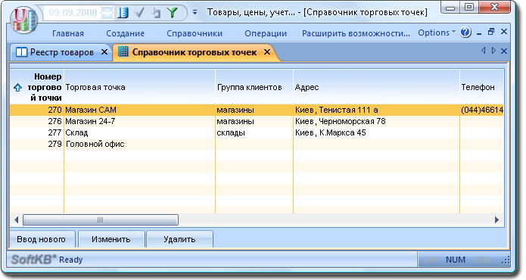The width and height of the screenshot is (526, 280).
Task: Click the horizontal scrollbar right arrow
Action: coord(496,220)
